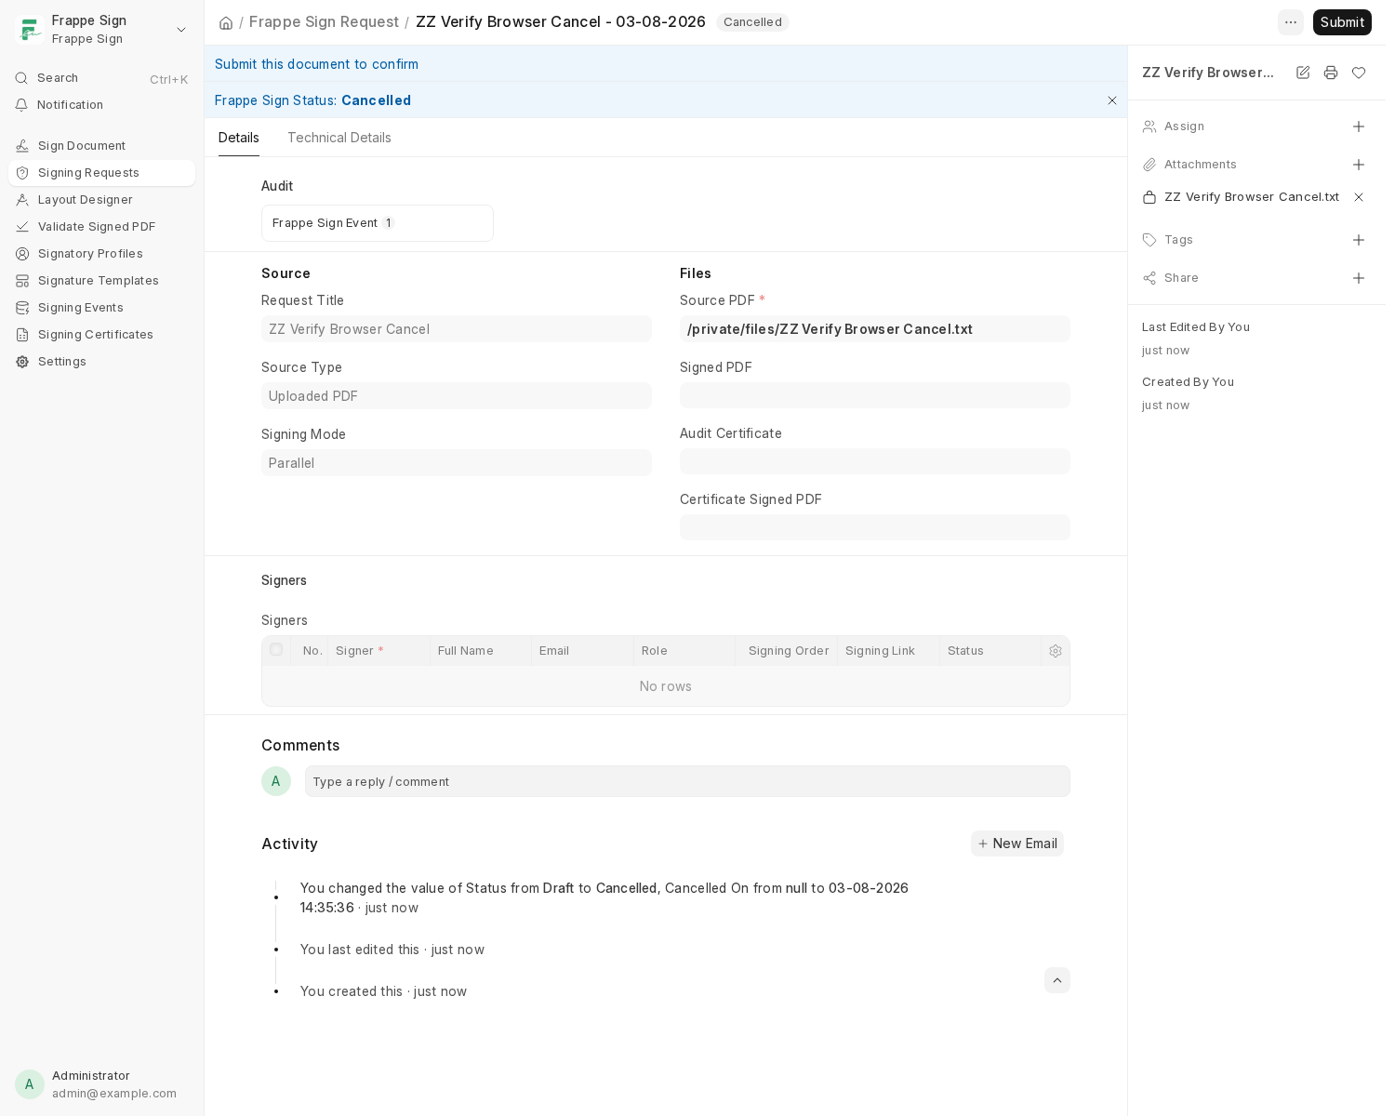Open Signers table column settings gear
1395x1116 pixels.
1056,651
